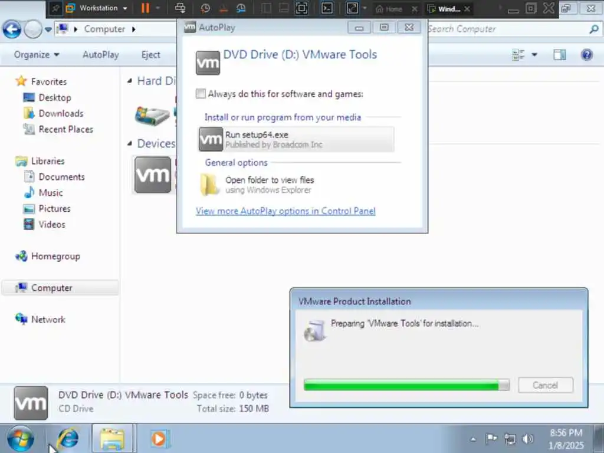Open the recent locations dropdown arrow
This screenshot has width=604, height=453.
[x=48, y=29]
